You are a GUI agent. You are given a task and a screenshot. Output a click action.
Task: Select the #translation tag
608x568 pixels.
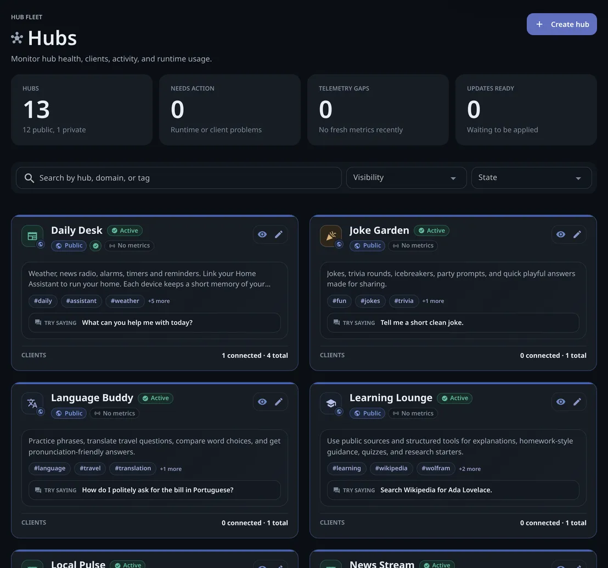click(133, 468)
